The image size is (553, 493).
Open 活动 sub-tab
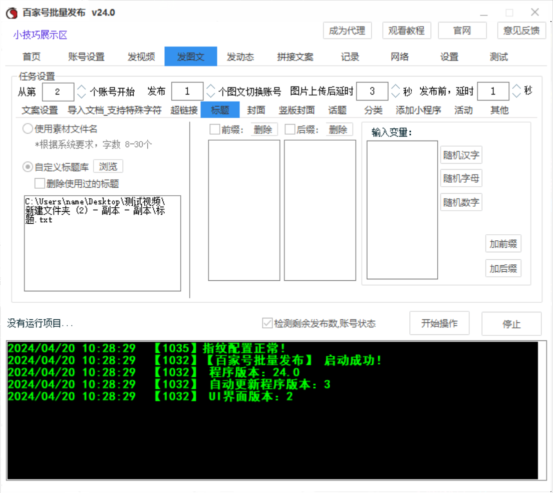(x=463, y=110)
